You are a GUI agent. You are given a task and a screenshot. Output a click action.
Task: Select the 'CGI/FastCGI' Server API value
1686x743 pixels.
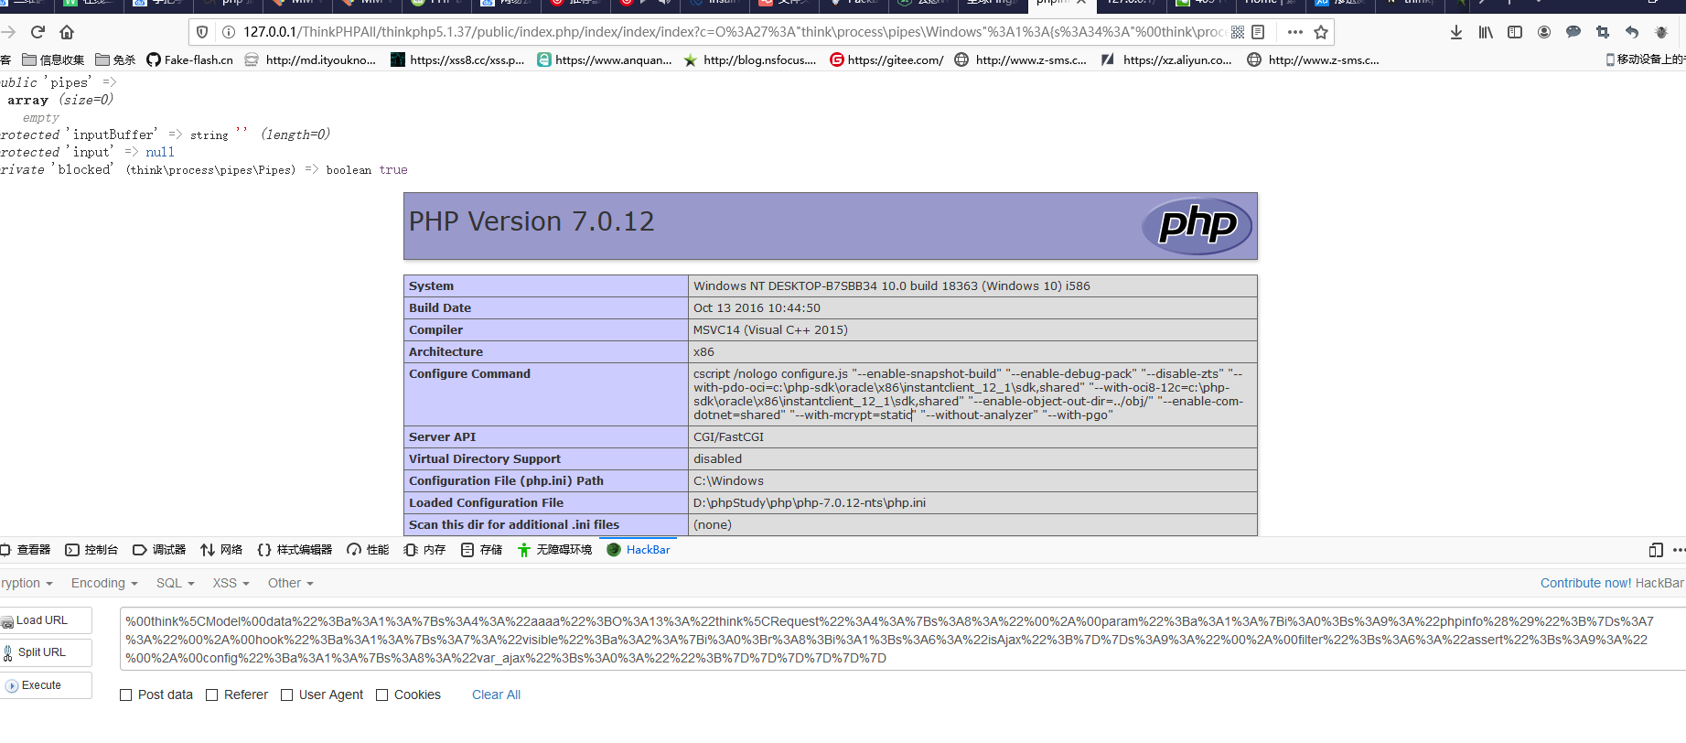click(728, 437)
